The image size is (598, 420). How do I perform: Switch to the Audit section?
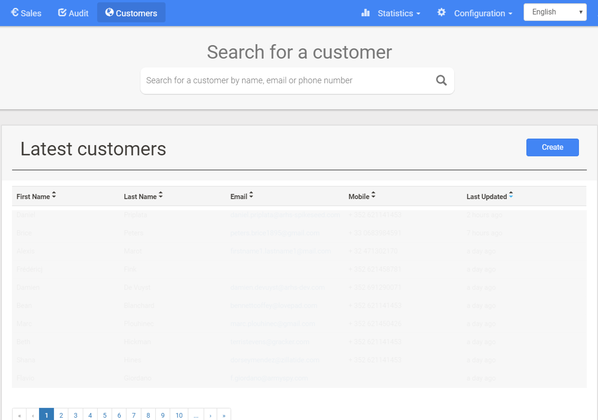[x=78, y=13]
